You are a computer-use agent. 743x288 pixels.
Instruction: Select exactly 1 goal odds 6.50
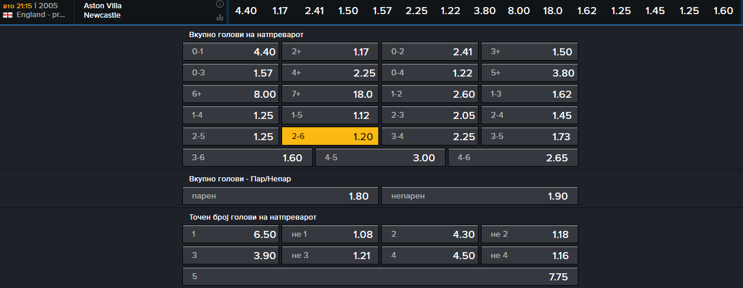[231, 234]
